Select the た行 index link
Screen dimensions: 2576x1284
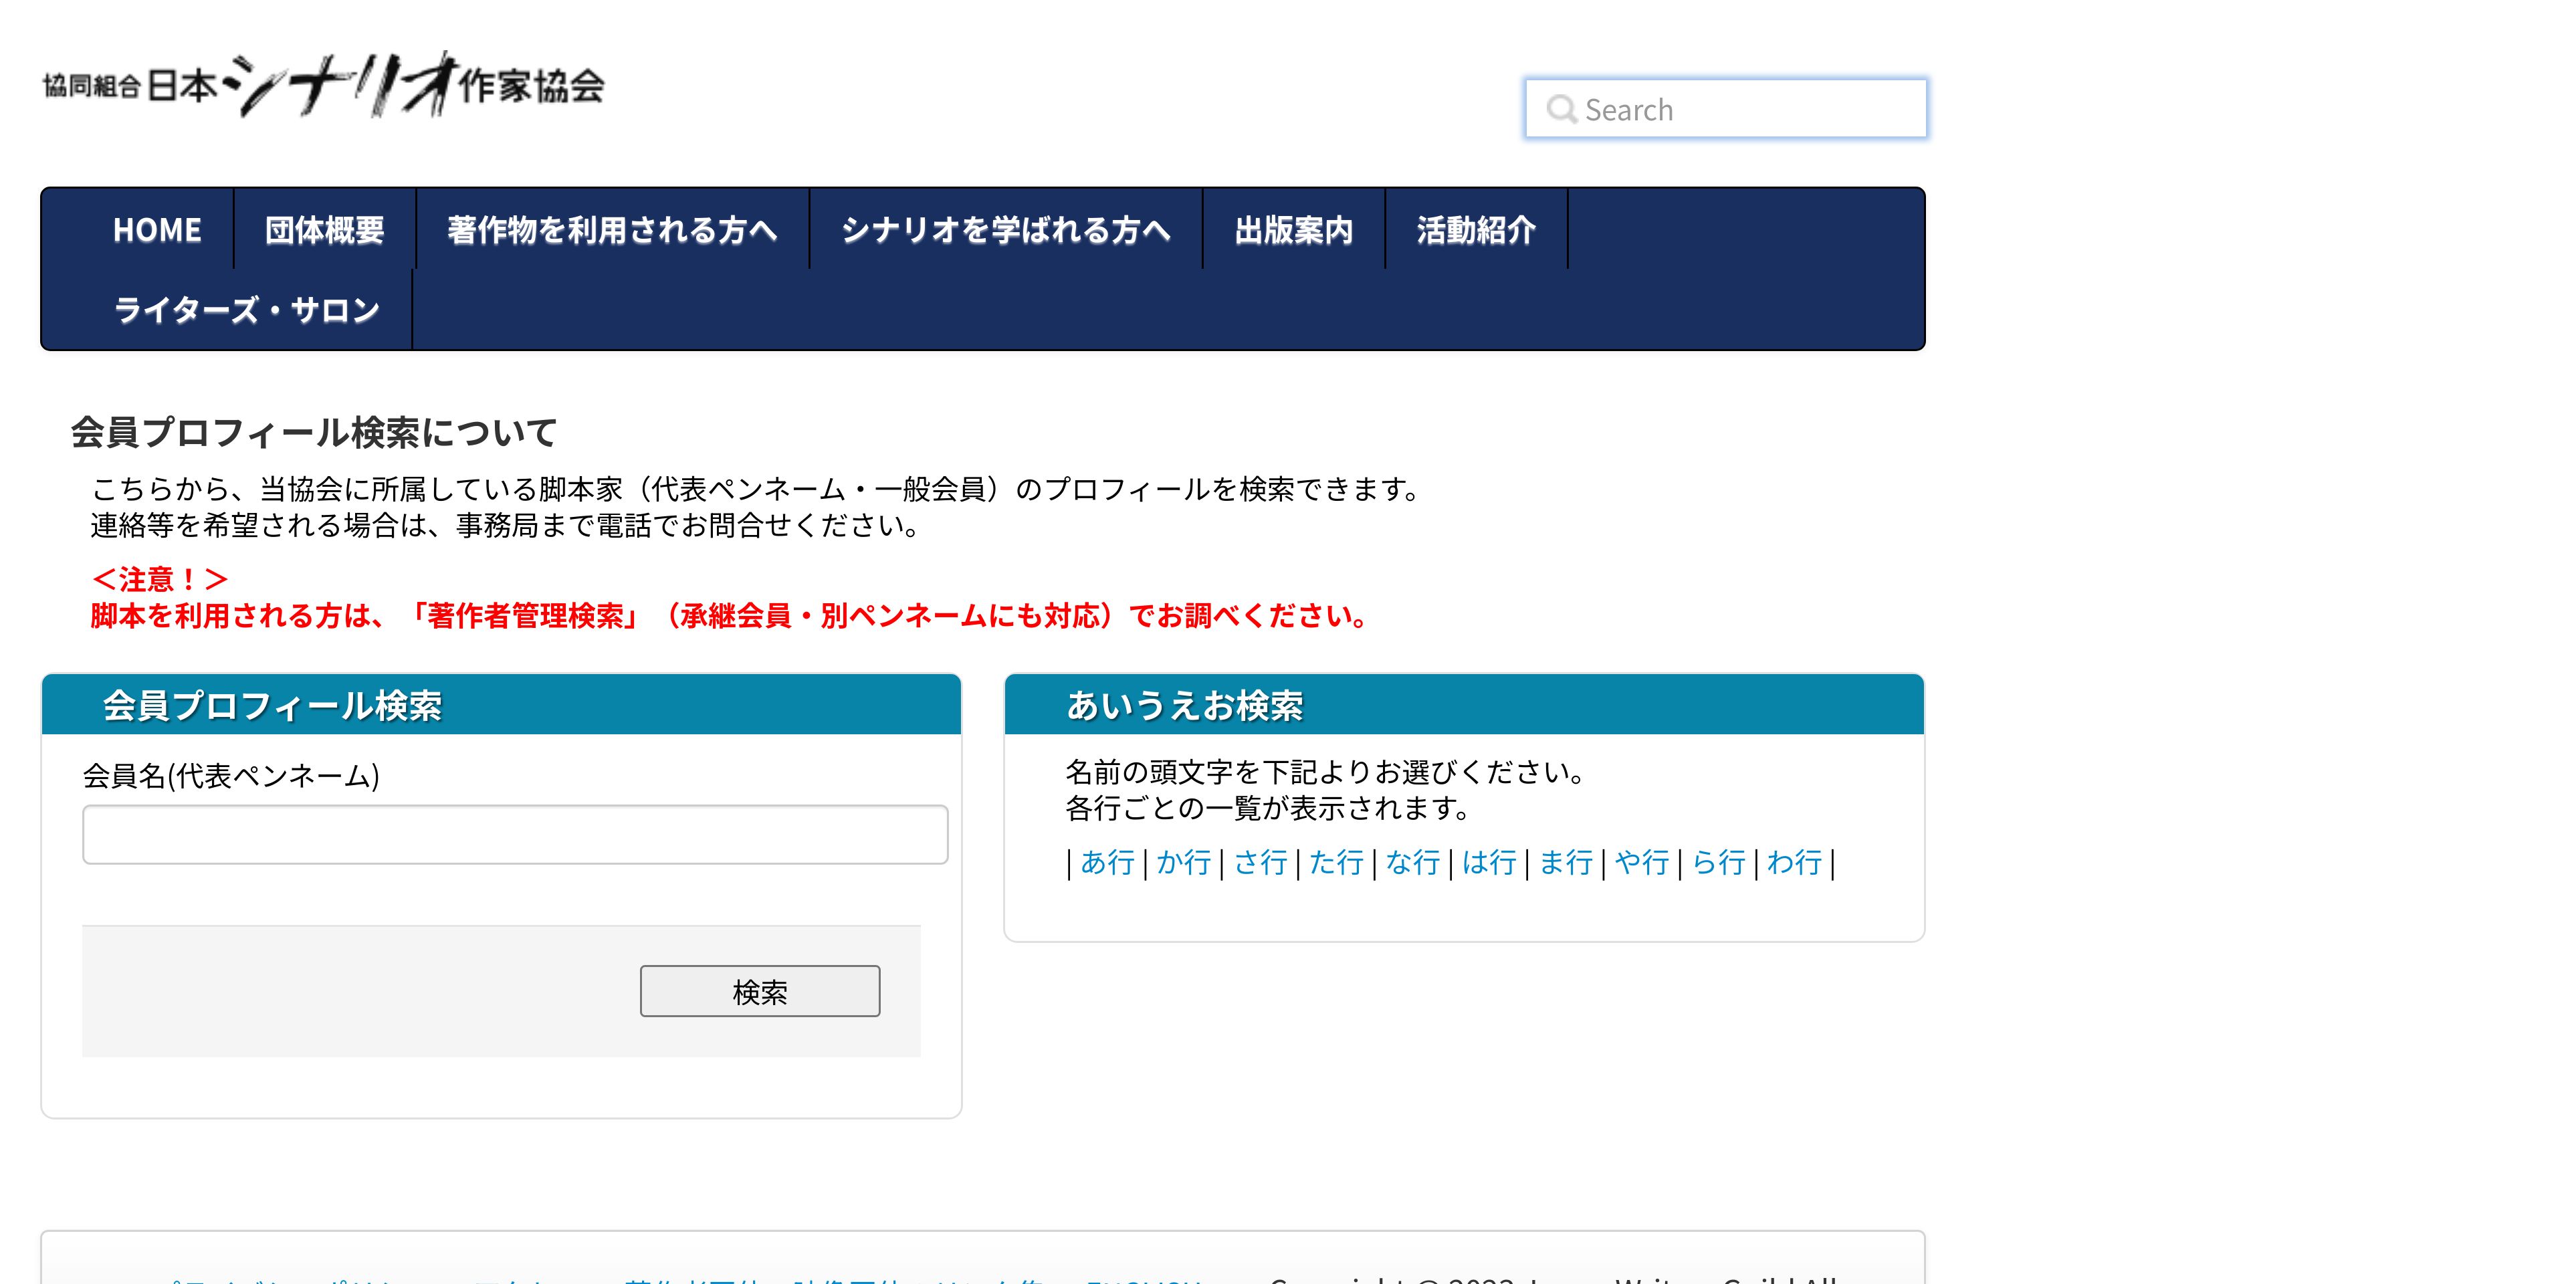tap(1336, 862)
